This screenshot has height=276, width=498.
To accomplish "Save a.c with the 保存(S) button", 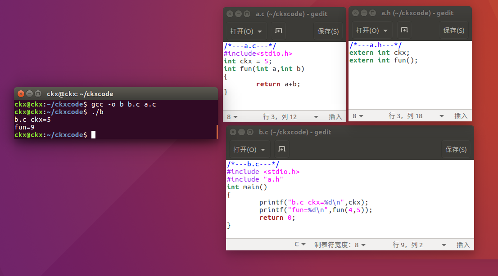I will point(328,31).
